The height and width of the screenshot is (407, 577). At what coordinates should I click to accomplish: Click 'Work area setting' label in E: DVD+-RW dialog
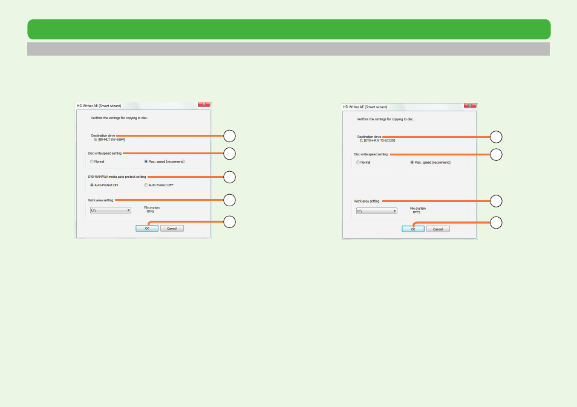(367, 201)
